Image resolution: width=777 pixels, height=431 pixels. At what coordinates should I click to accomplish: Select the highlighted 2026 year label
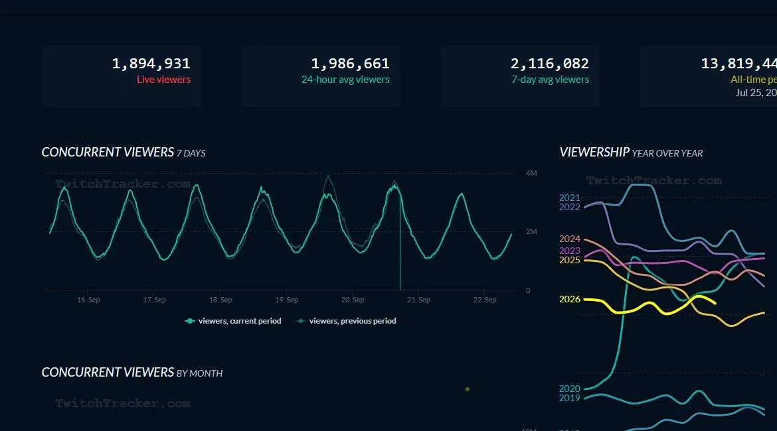click(x=569, y=299)
